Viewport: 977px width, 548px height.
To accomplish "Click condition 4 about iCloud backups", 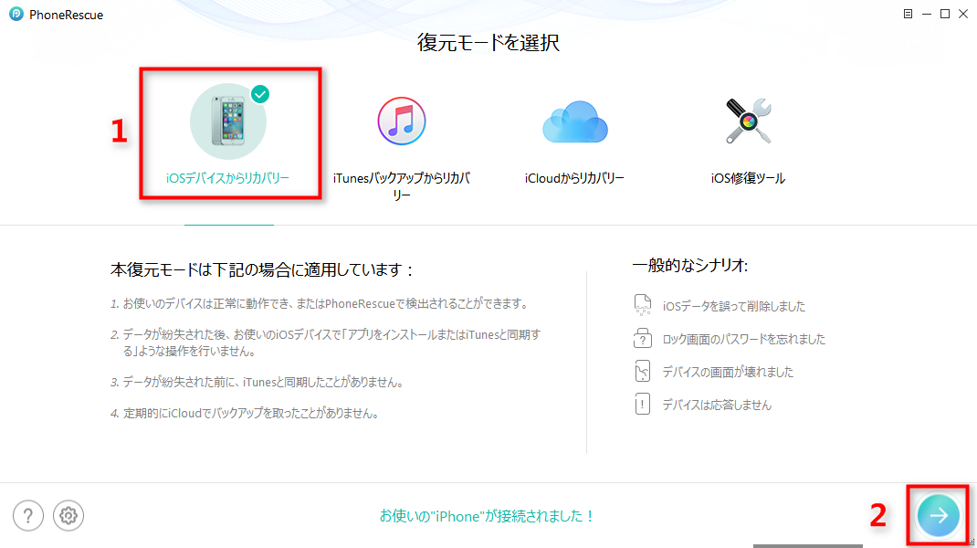I will click(x=246, y=414).
